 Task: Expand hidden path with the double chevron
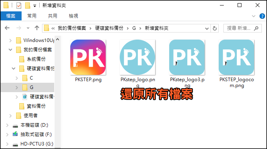pyautogui.click(x=53, y=28)
